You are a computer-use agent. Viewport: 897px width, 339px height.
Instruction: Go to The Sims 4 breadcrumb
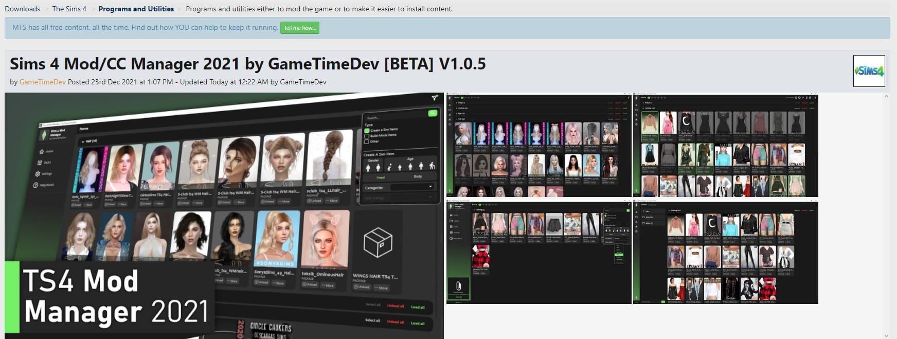pyautogui.click(x=69, y=9)
